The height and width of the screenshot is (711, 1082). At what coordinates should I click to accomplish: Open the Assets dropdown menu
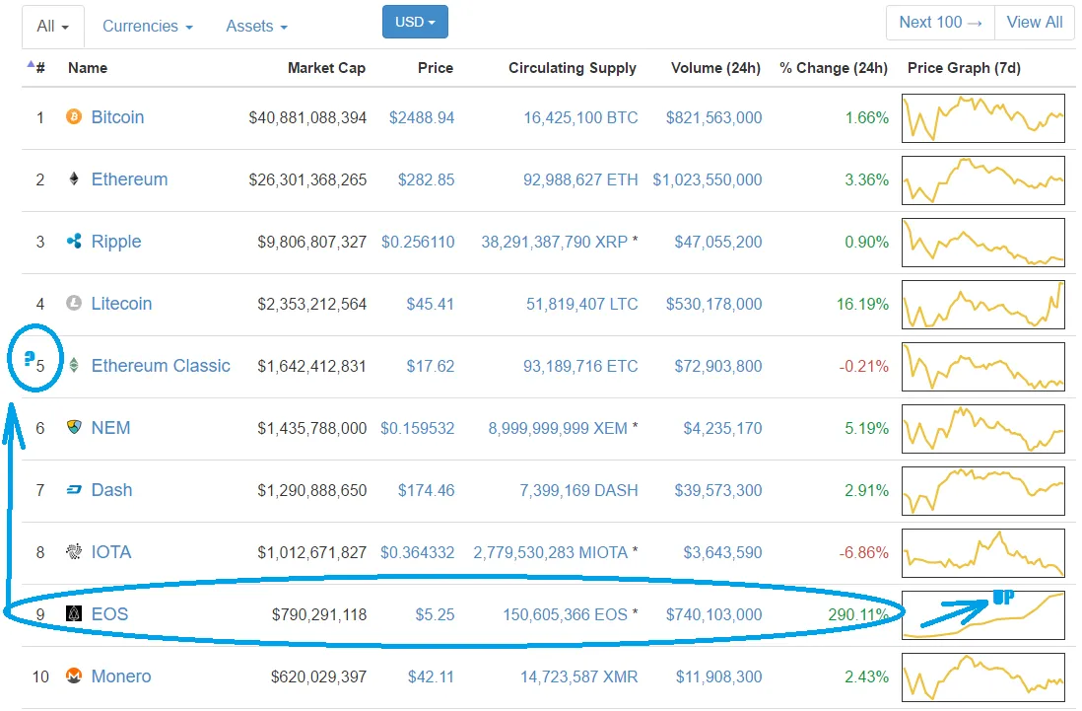click(x=256, y=27)
